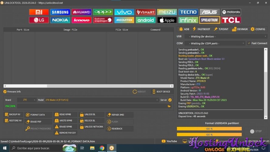270x152 pixels.
Task: Open the TCL brand tile
Action: 231,20
